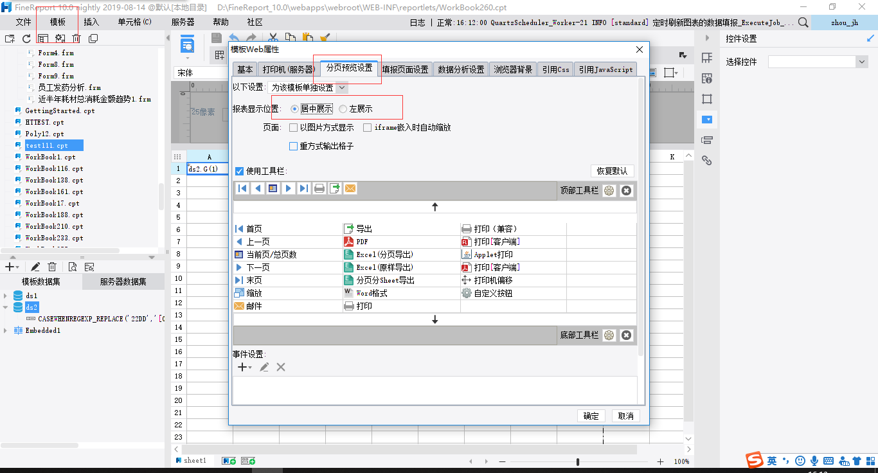The image size is (878, 473).
Task: Switch to the 基本 tab
Action: click(245, 69)
